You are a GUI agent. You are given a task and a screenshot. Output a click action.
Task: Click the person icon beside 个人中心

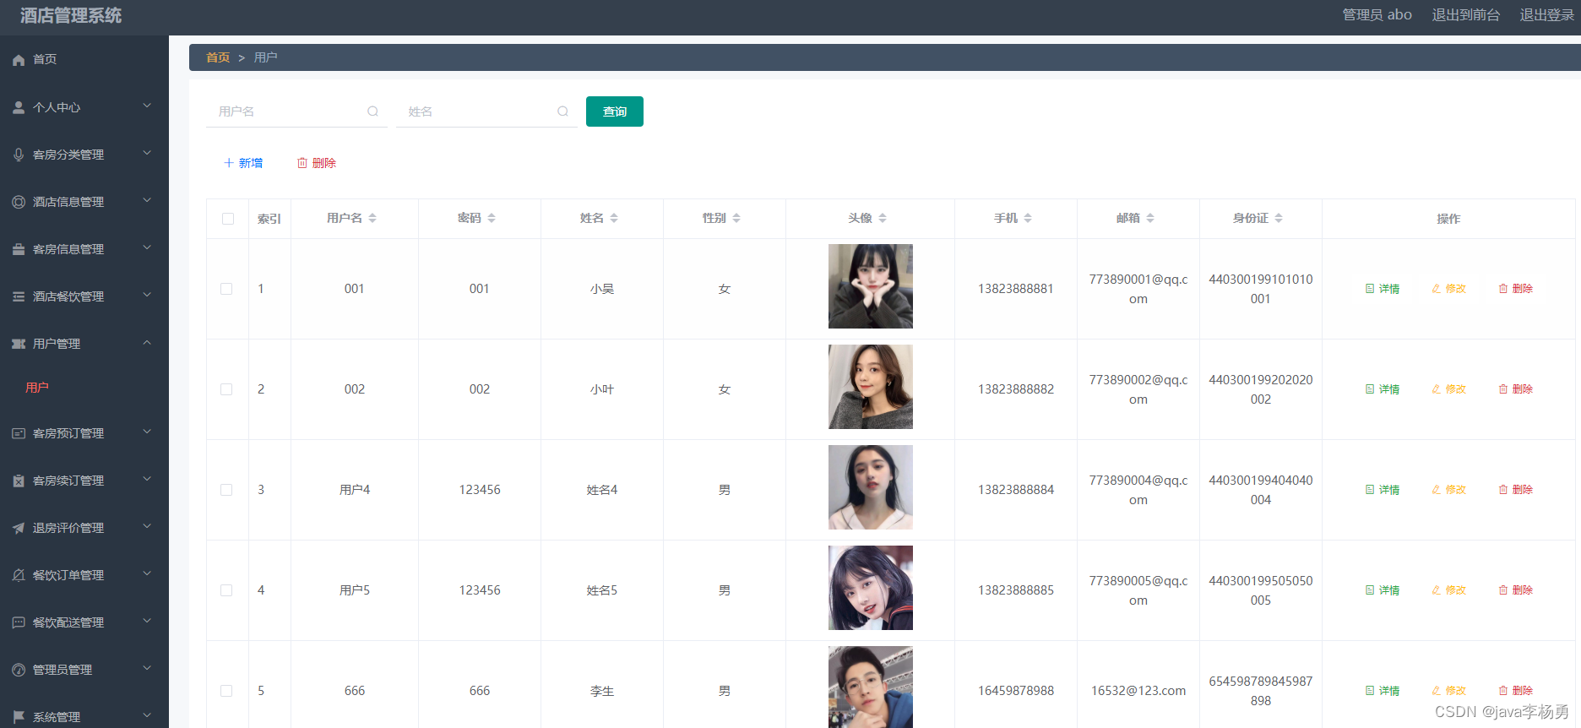tap(19, 107)
